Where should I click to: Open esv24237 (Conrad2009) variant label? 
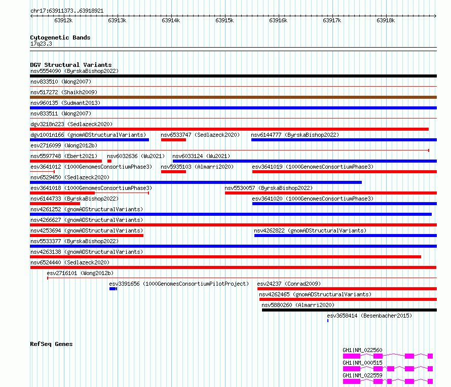tap(289, 284)
